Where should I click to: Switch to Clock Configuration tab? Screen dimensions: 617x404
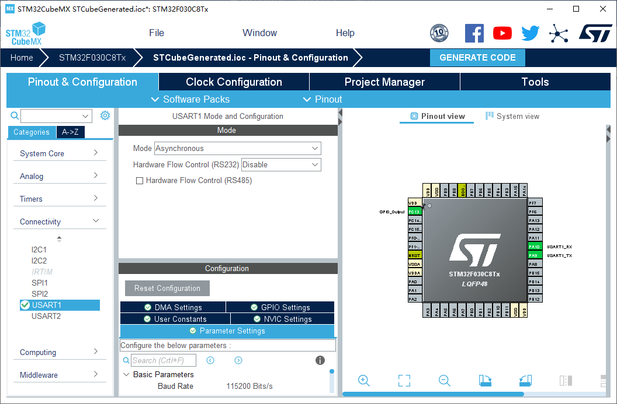point(233,82)
